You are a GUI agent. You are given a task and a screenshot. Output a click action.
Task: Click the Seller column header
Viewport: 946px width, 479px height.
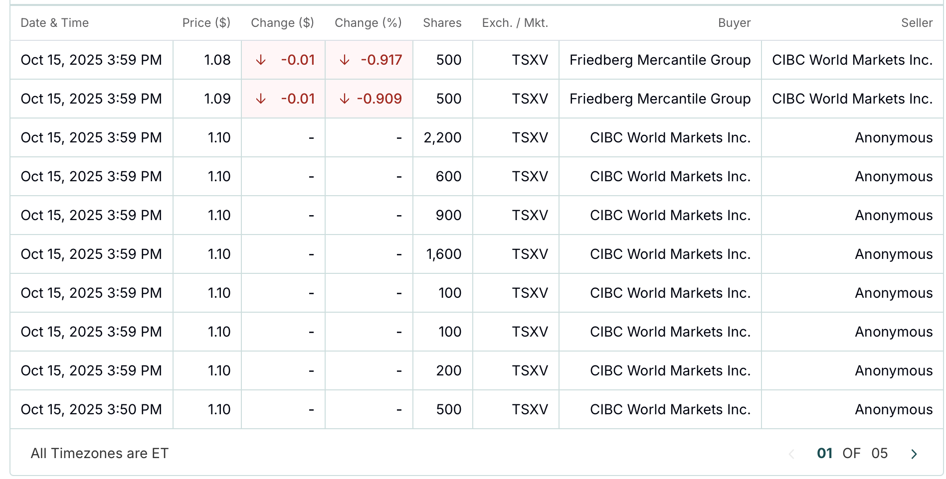point(917,23)
